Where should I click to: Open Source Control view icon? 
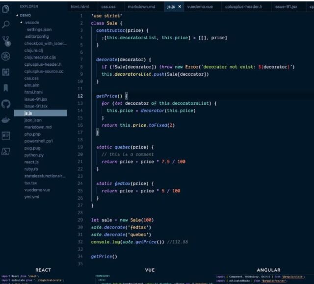pos(6,40)
